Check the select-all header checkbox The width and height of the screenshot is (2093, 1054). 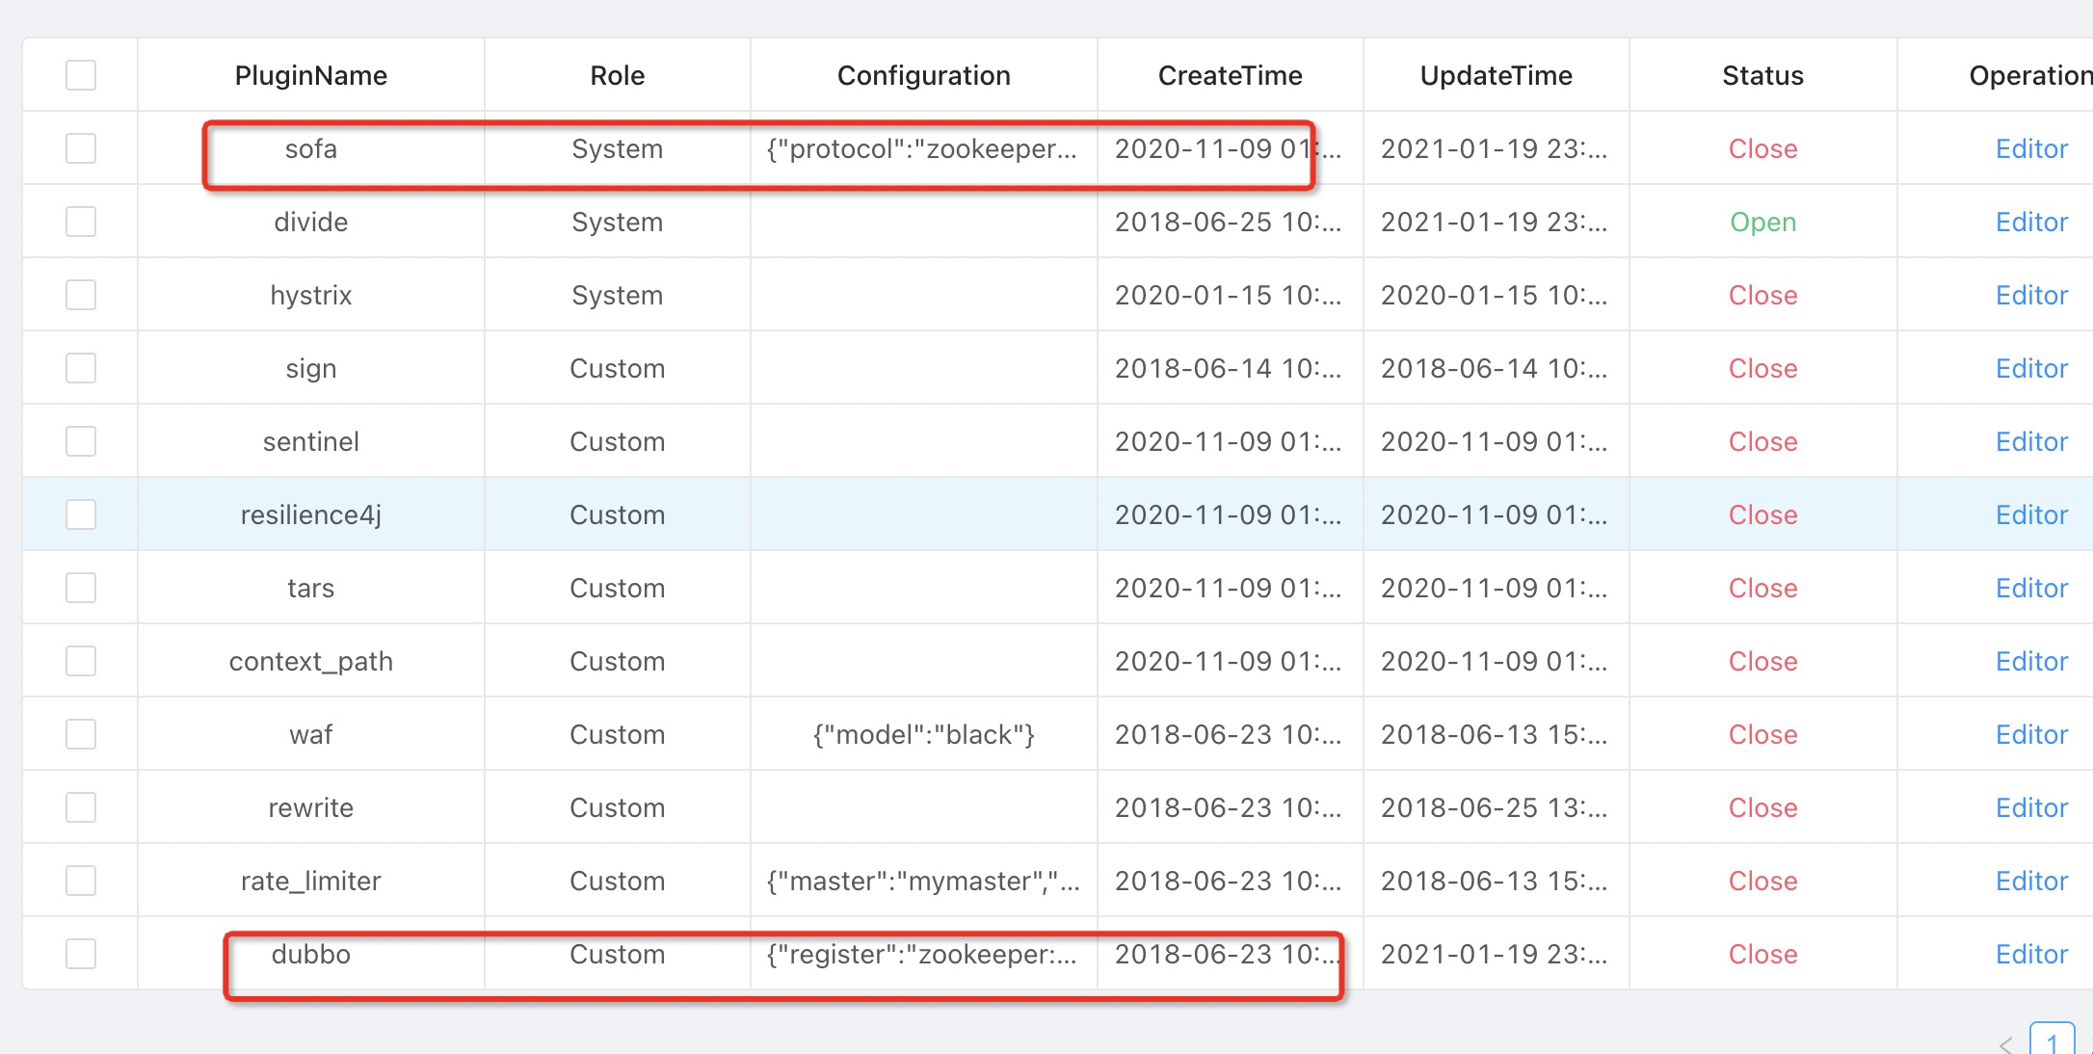click(81, 75)
